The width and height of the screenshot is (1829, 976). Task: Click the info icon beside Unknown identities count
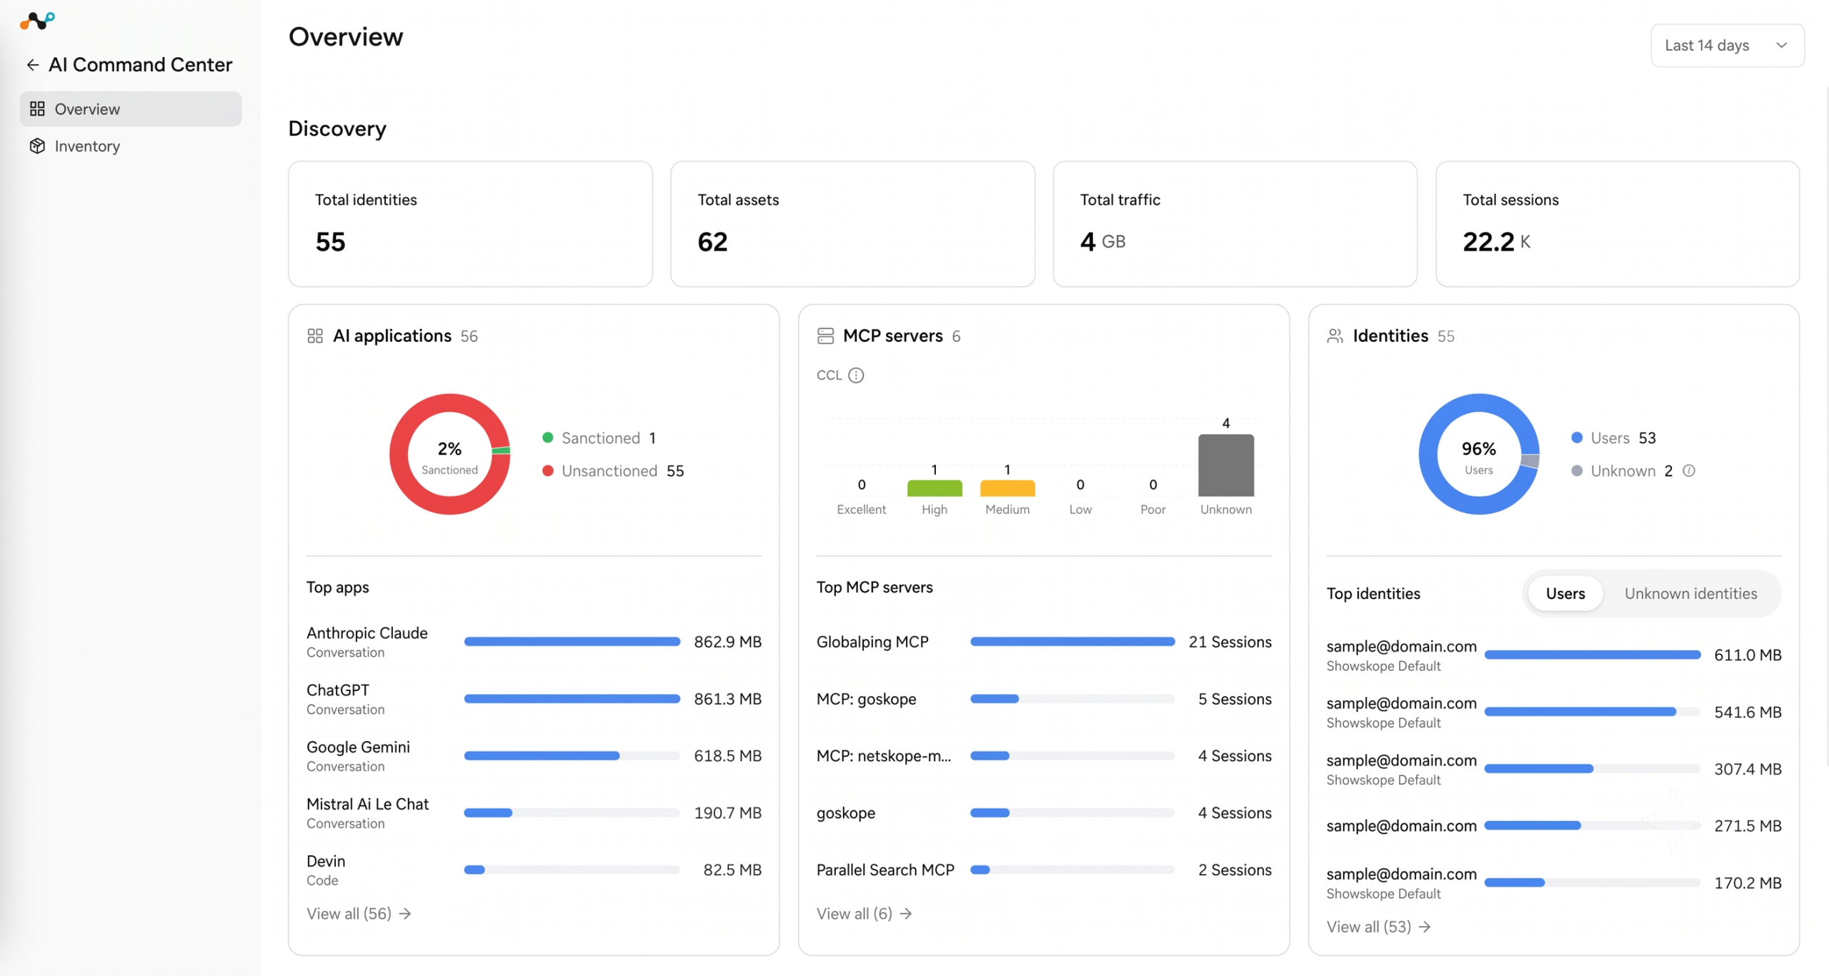(1689, 471)
